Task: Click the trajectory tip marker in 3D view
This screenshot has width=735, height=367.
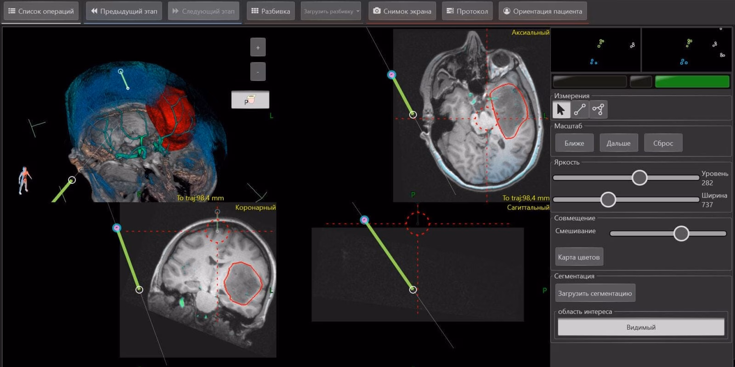Action: [x=72, y=180]
